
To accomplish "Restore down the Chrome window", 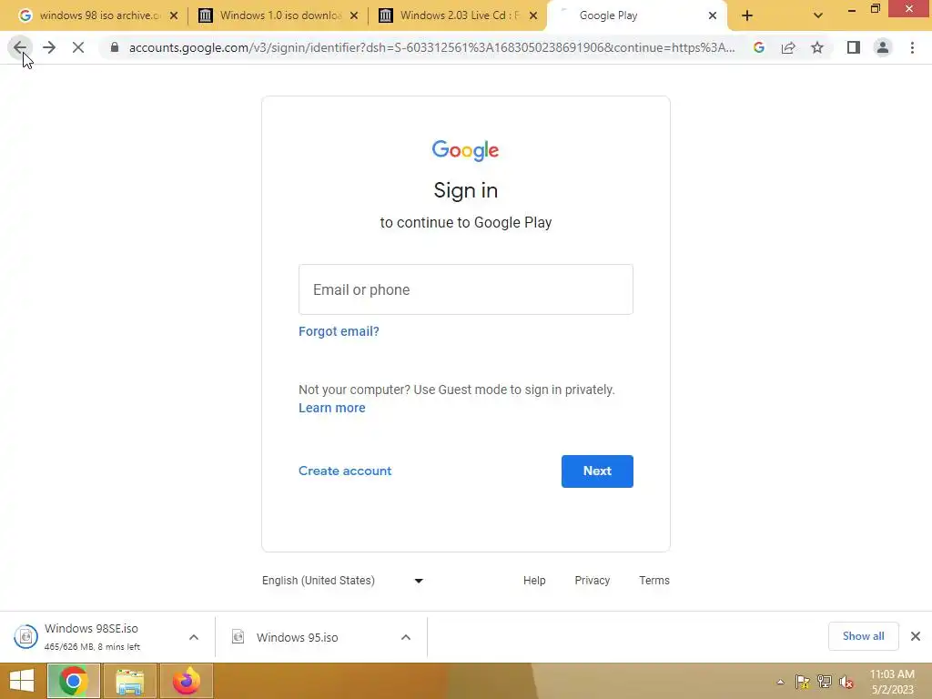I will coord(876,9).
